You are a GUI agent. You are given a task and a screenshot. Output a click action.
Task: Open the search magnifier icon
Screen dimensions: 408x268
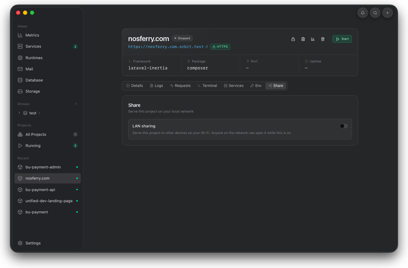coord(375,13)
